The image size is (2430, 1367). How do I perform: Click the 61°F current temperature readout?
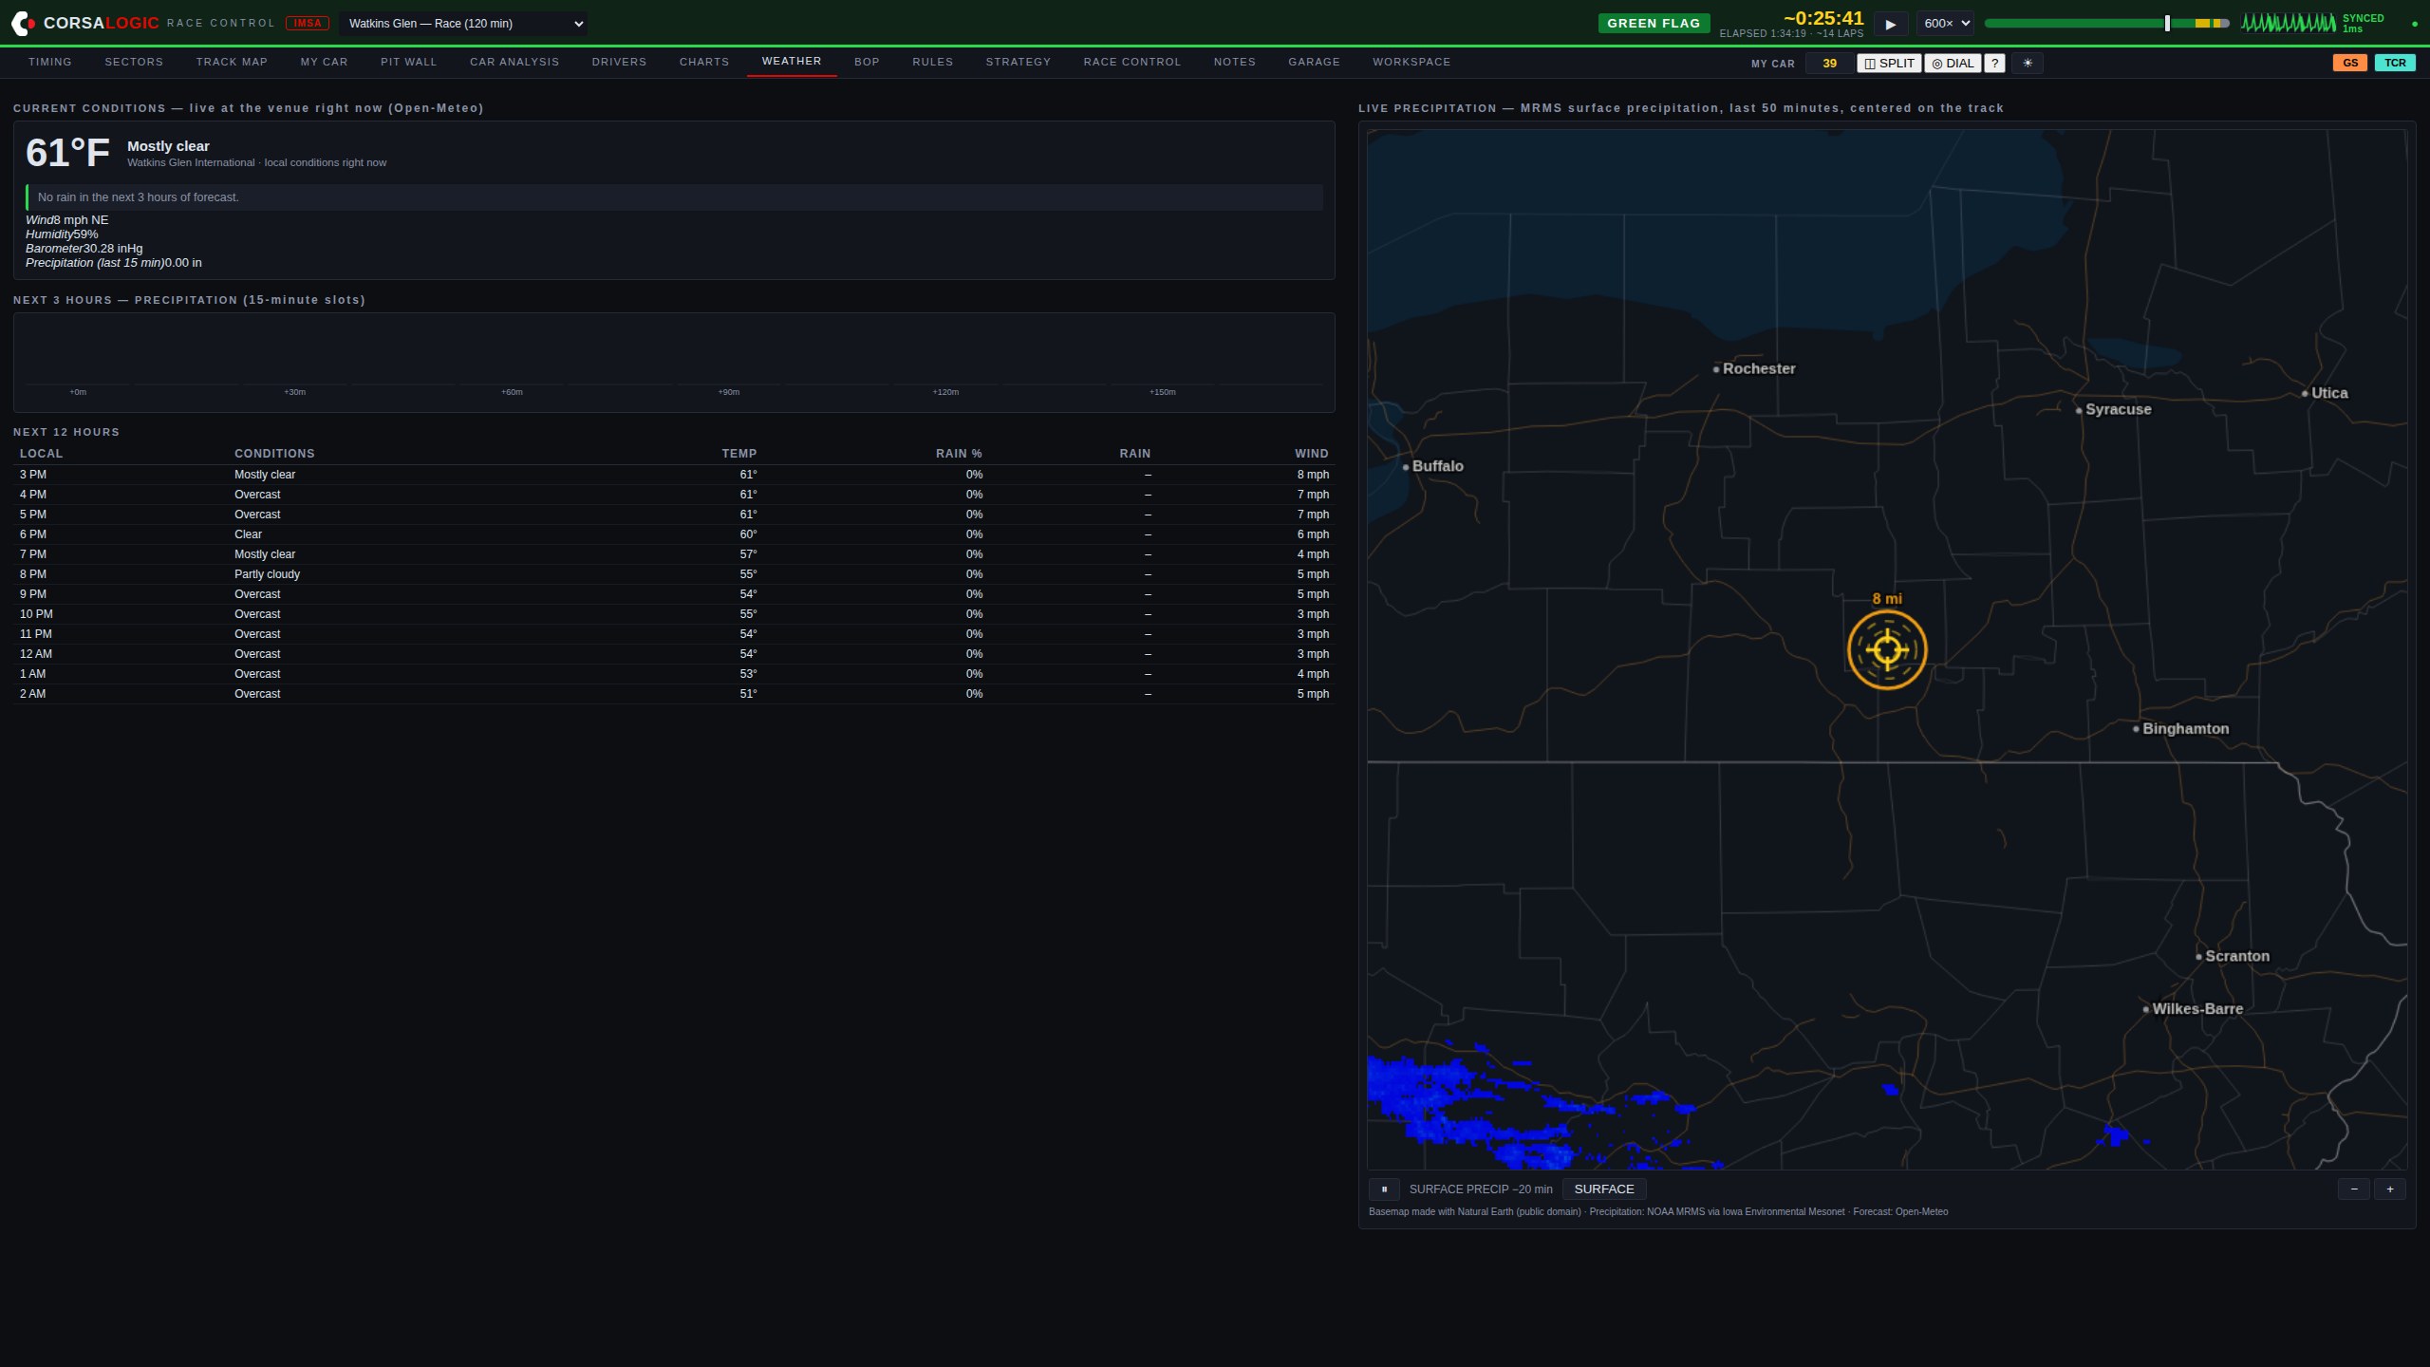(67, 153)
